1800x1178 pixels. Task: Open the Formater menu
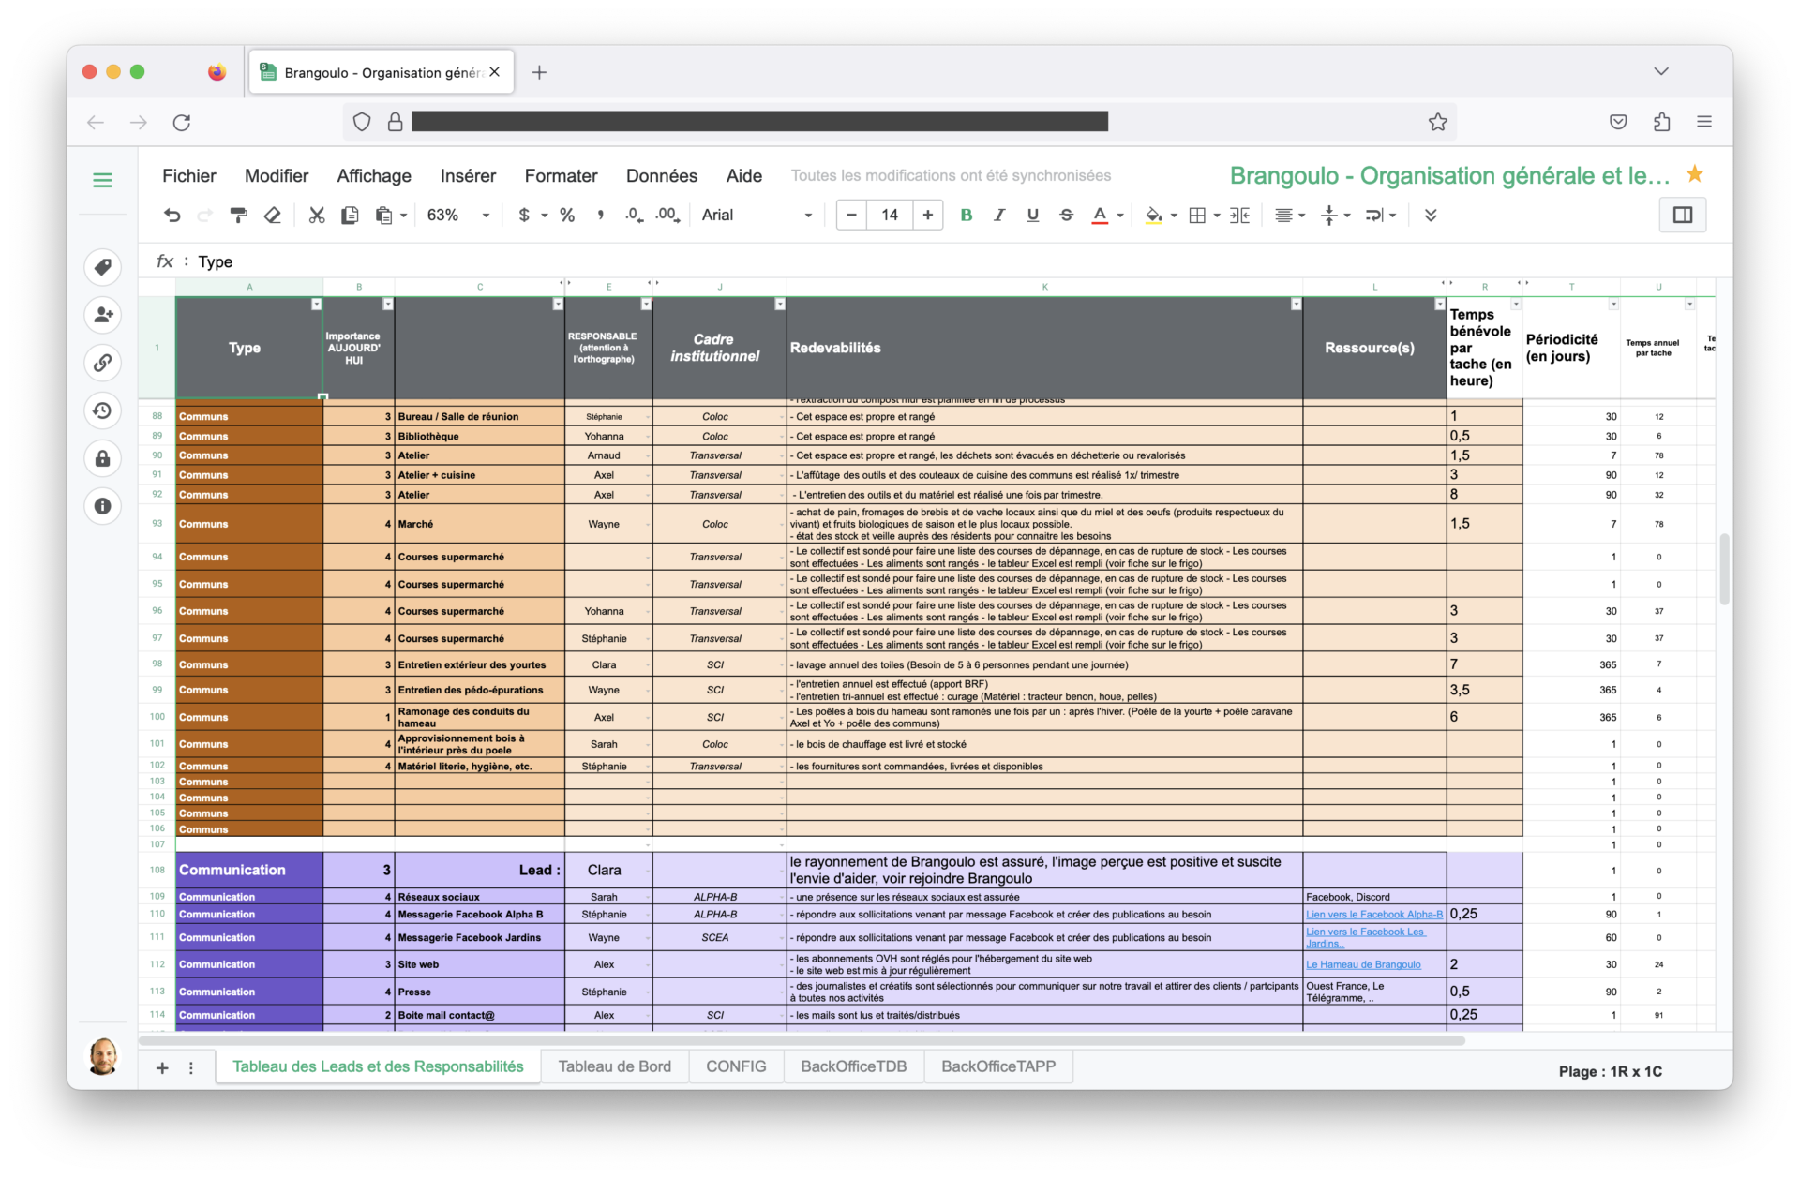click(561, 175)
